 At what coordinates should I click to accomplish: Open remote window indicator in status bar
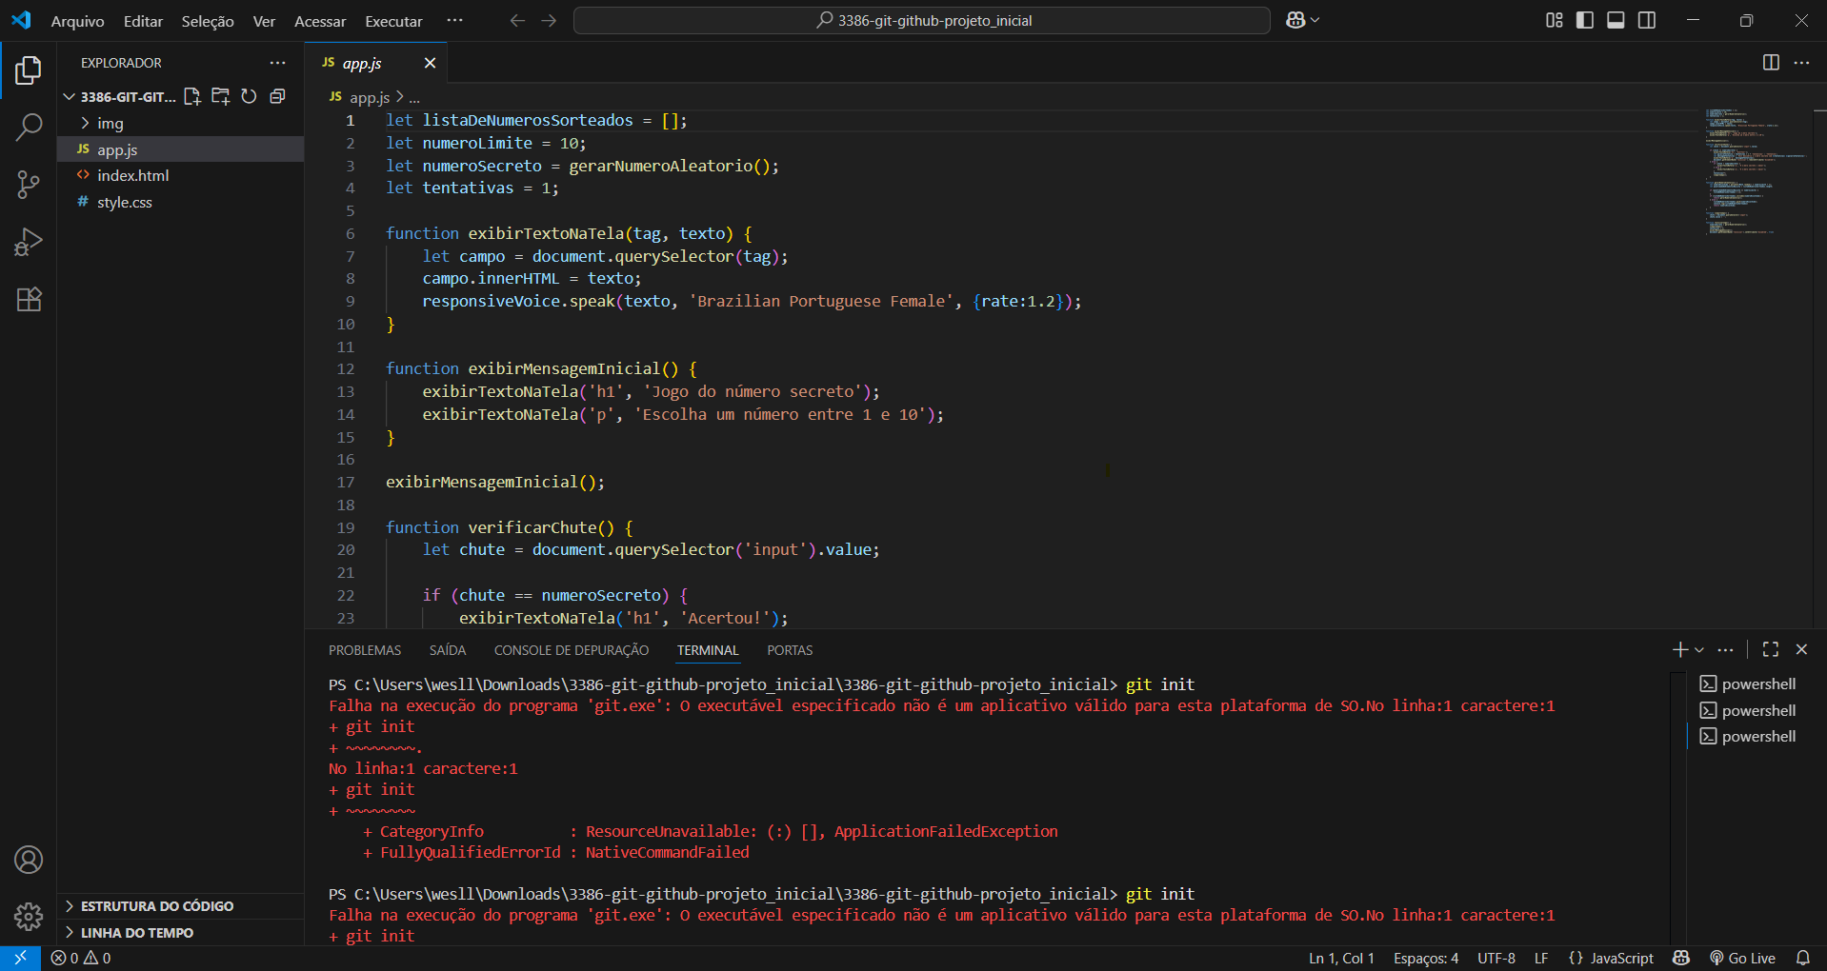point(20,958)
